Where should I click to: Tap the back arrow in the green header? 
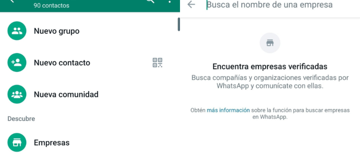tap(12, 1)
